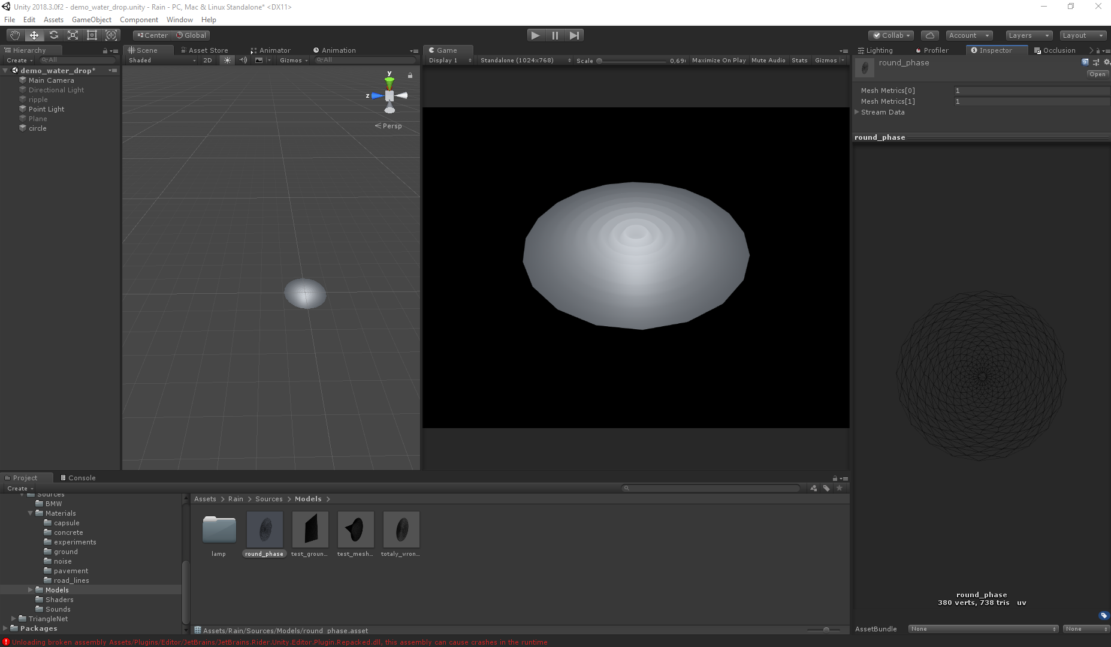Switch to the Occlusion tab
The width and height of the screenshot is (1111, 647).
[1055, 50]
